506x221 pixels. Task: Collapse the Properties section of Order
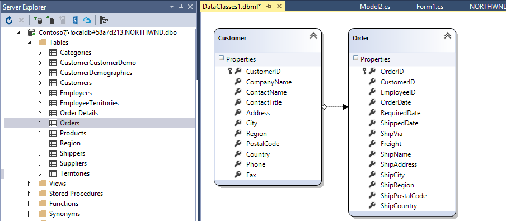coord(355,58)
